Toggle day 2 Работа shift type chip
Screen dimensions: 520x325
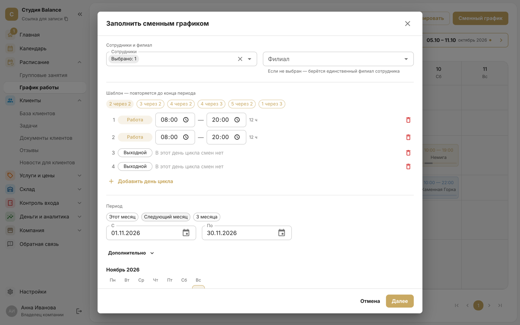tap(135, 137)
